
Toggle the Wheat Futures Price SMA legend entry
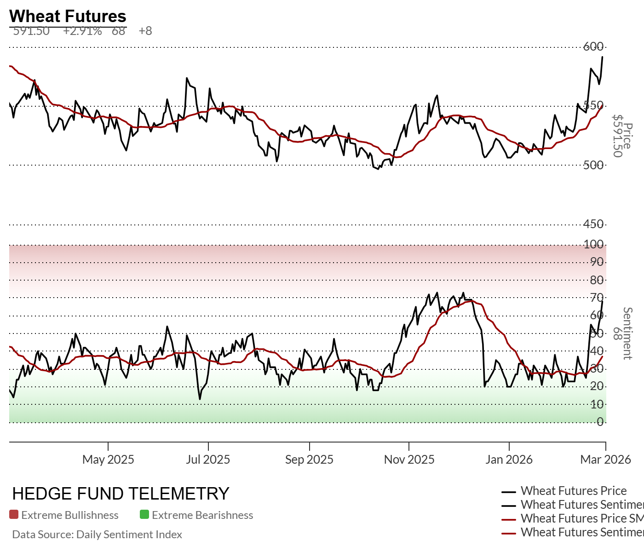pyautogui.click(x=581, y=518)
